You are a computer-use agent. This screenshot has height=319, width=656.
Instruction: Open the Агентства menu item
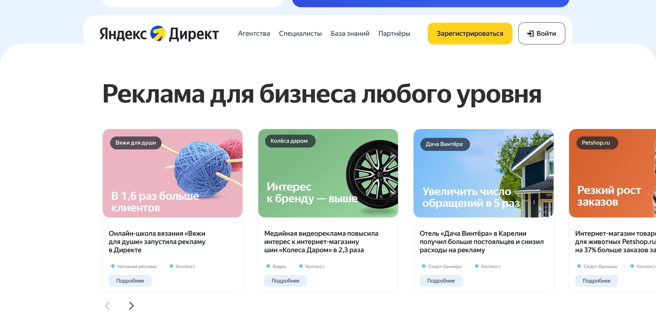coord(254,33)
